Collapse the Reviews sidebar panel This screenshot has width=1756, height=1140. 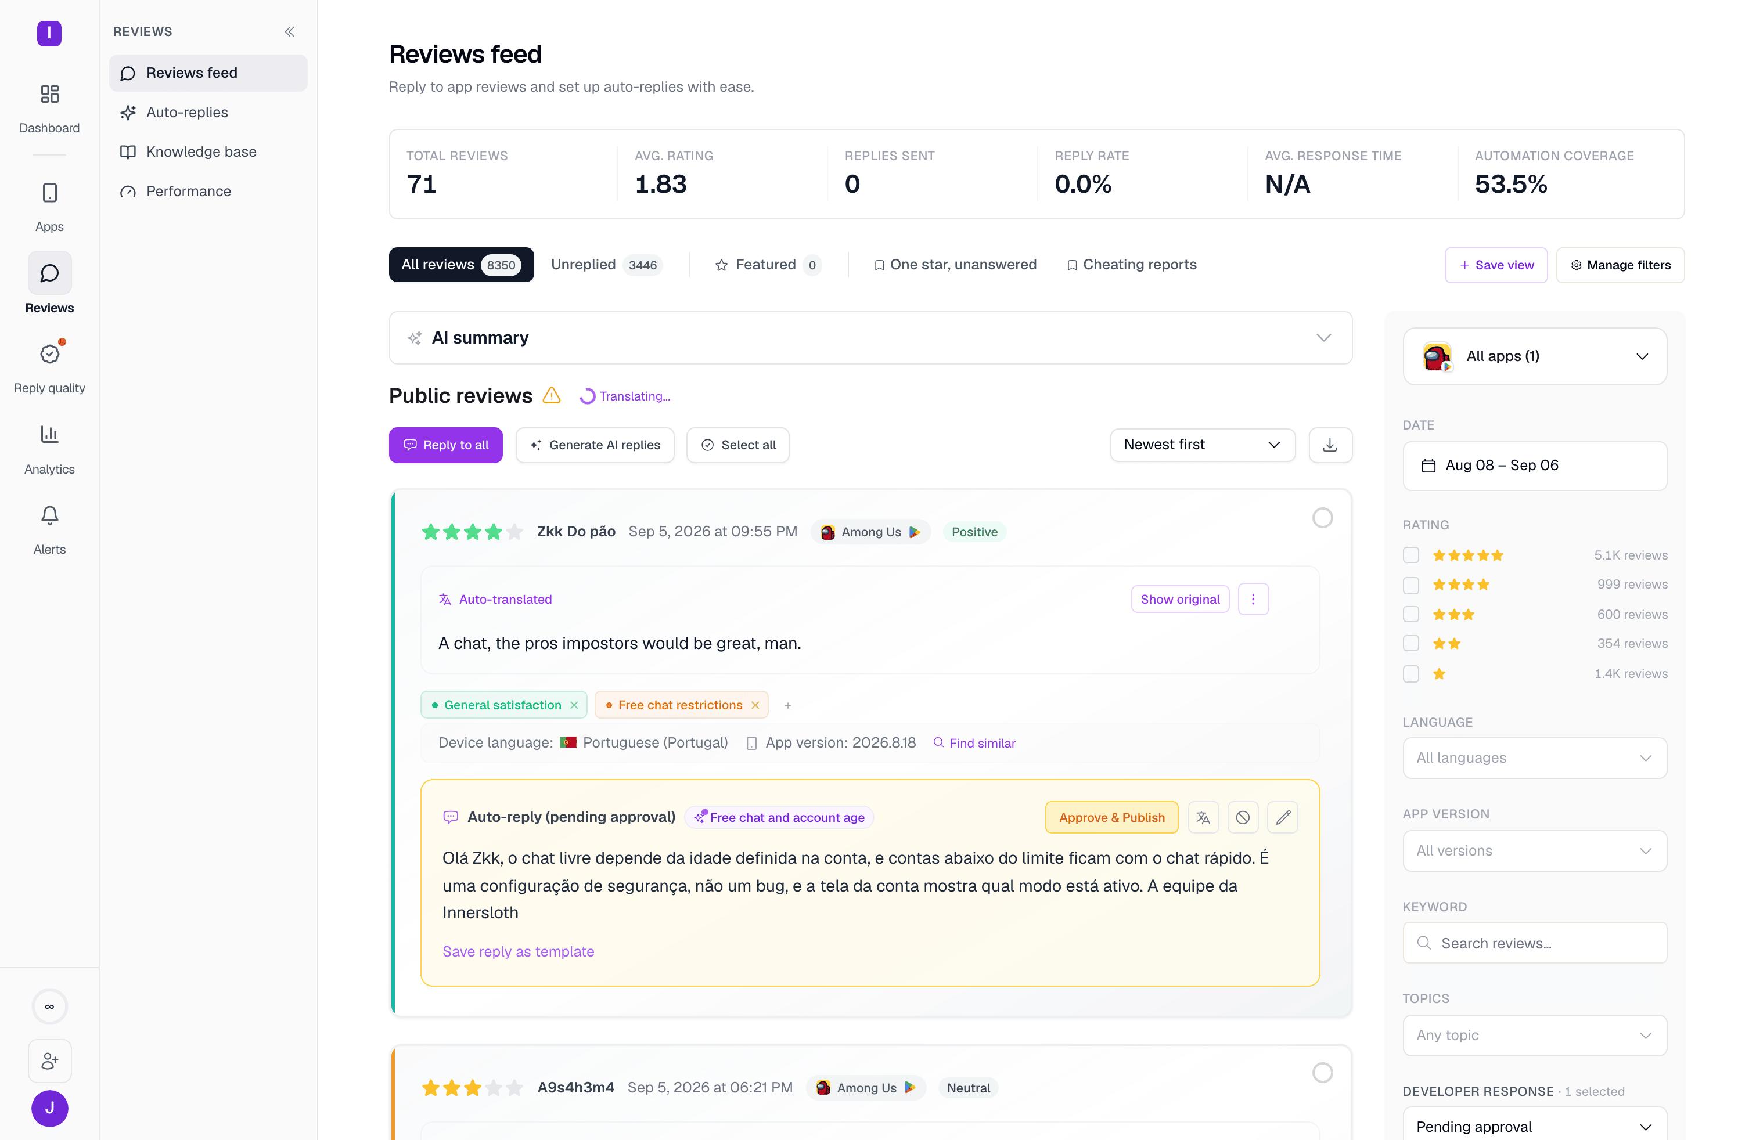click(x=290, y=32)
